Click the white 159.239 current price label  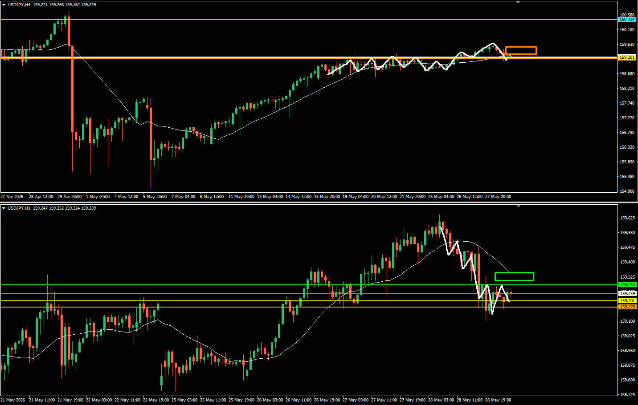point(627,294)
